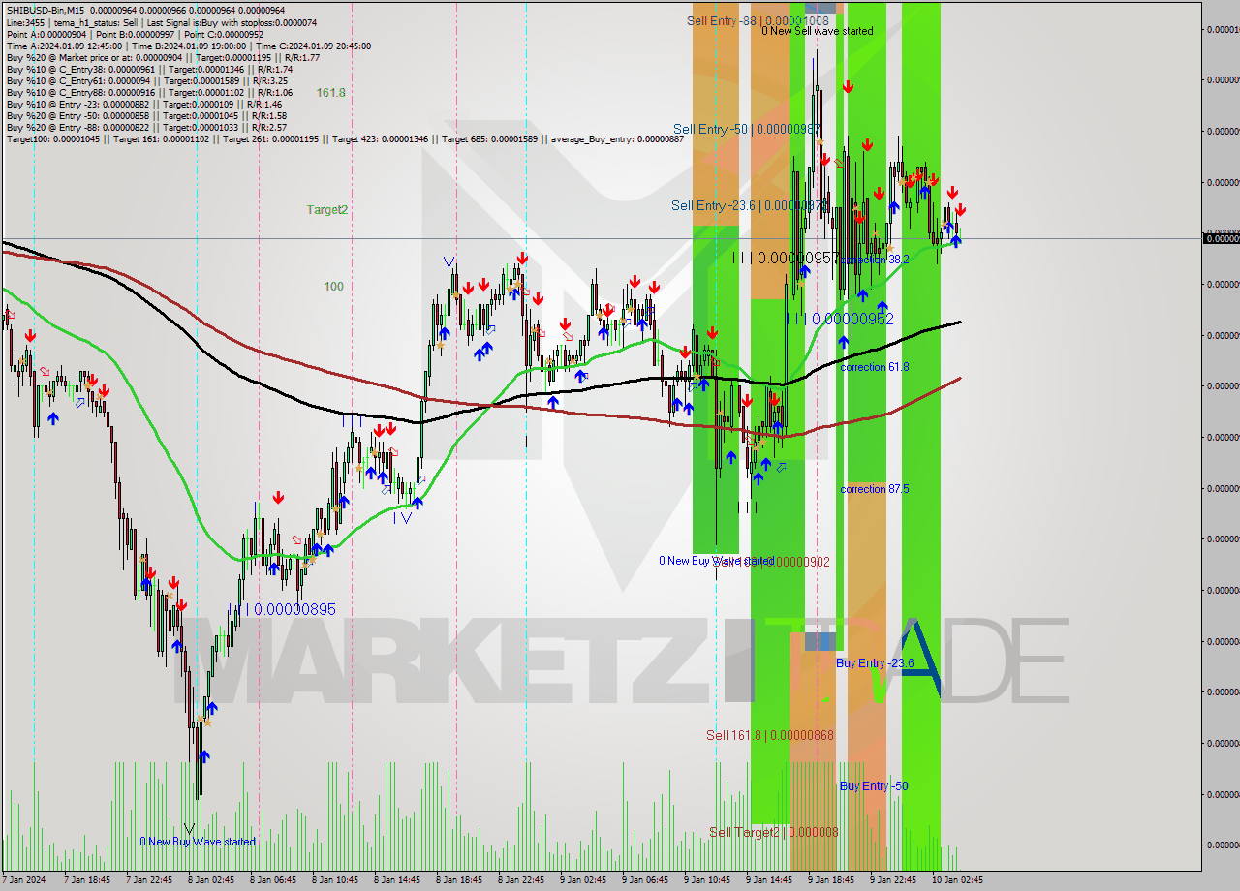The width and height of the screenshot is (1240, 891).
Task: Click the 'Sell Entry -23.6' level label
Action: coord(749,205)
